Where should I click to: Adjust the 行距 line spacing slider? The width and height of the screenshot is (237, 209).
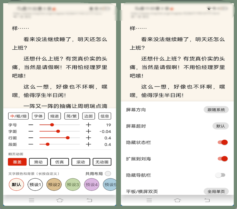pos(60,138)
